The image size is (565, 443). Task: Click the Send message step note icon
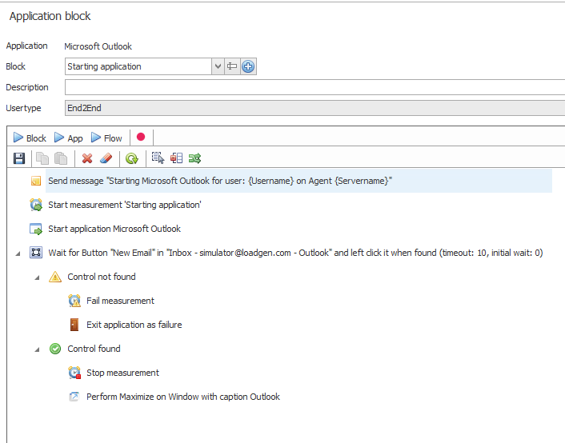click(36, 181)
